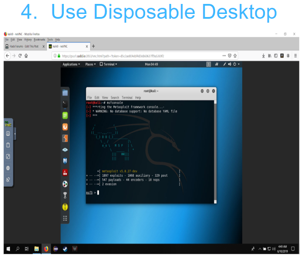
Task: Show hidden system tray icons
Action: (x=260, y=249)
